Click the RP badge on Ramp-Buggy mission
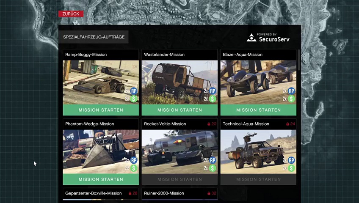The image size is (359, 203). pos(134,91)
